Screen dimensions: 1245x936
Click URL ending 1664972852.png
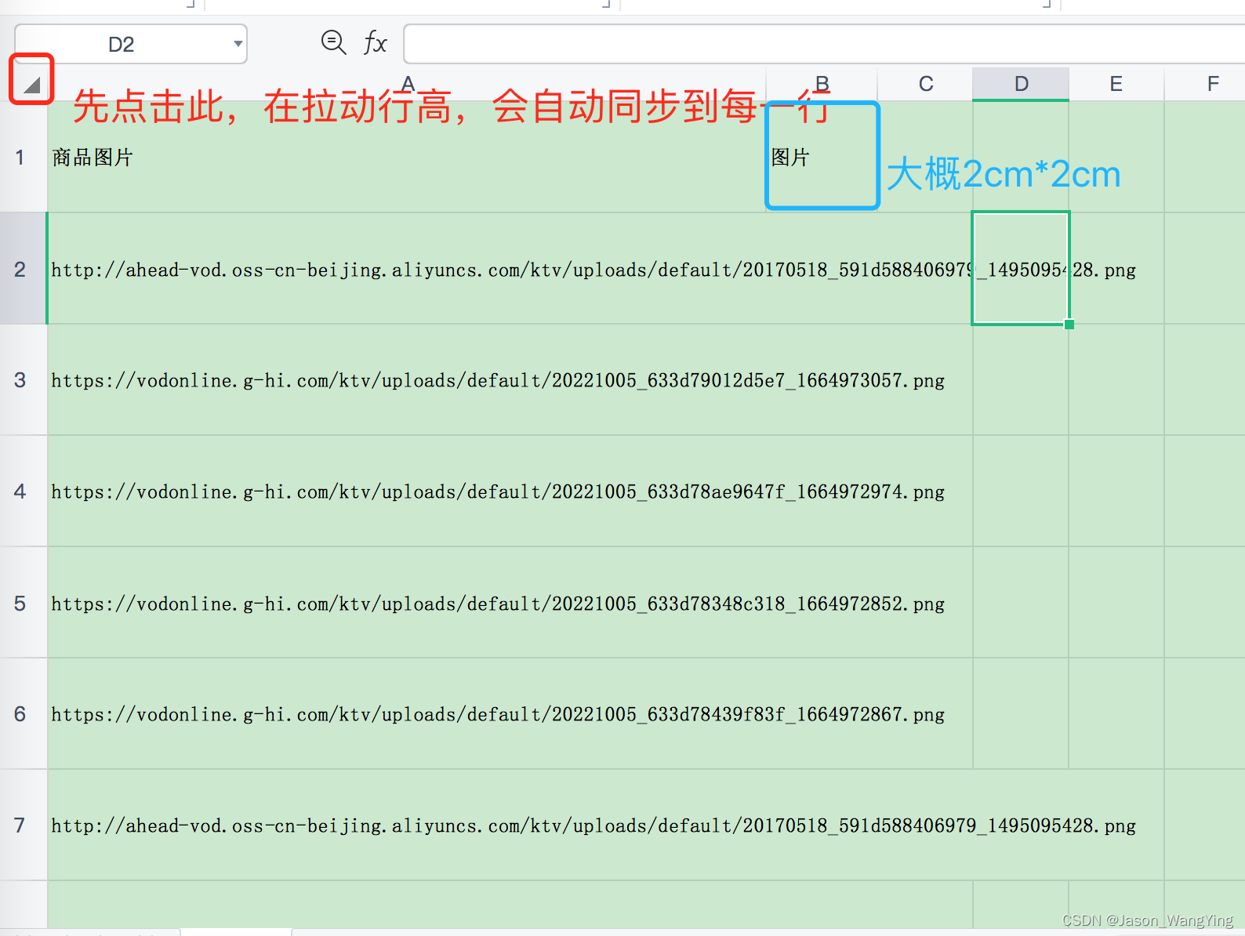pos(498,604)
